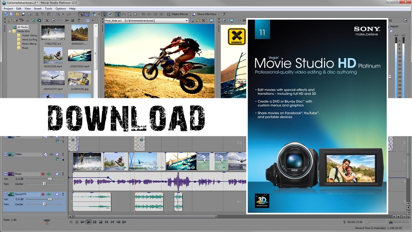Viewport: 412px width, 232px height.
Task: Open the Undo history dropdown arrow
Action: coord(63,14)
